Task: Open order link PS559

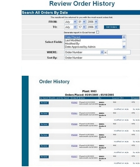Action: pos(74,135)
